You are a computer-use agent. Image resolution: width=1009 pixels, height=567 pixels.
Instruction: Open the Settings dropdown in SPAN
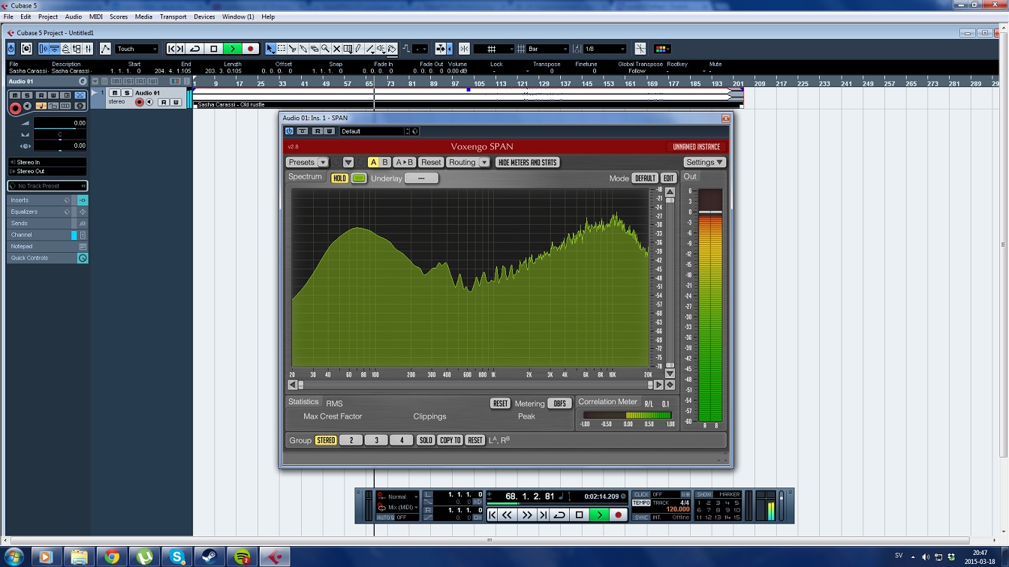704,163
